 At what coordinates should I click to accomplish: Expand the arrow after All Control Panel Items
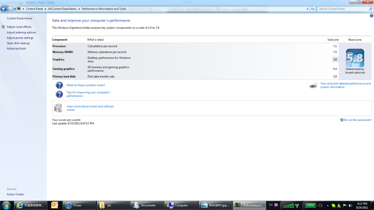pyautogui.click(x=79, y=9)
